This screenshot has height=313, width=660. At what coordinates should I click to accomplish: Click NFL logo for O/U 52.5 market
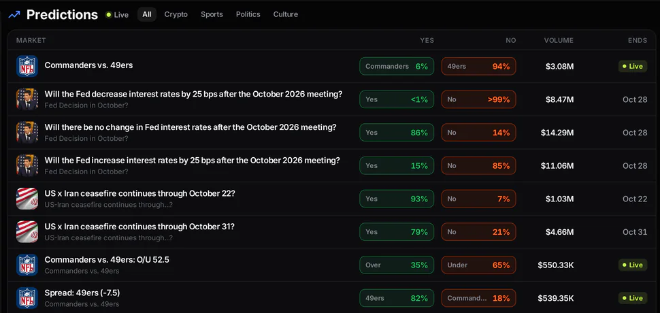(27, 265)
